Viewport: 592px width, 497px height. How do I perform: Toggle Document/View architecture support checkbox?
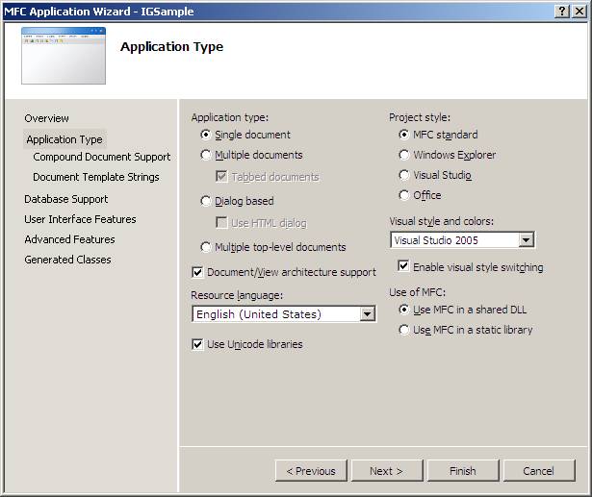pyautogui.click(x=198, y=272)
